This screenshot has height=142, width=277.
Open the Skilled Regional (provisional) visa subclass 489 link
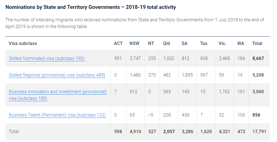click(57, 75)
